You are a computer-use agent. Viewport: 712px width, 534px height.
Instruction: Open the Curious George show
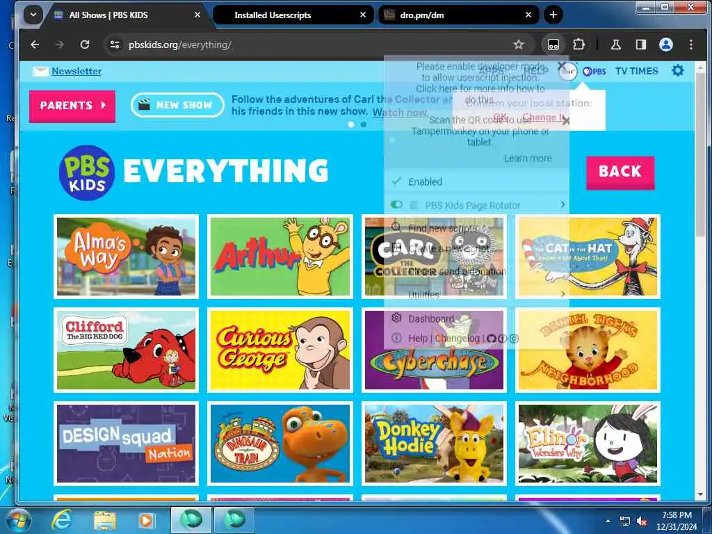click(x=280, y=350)
